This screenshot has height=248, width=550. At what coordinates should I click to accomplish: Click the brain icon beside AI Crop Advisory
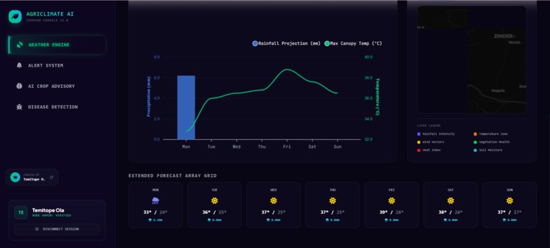coord(19,86)
